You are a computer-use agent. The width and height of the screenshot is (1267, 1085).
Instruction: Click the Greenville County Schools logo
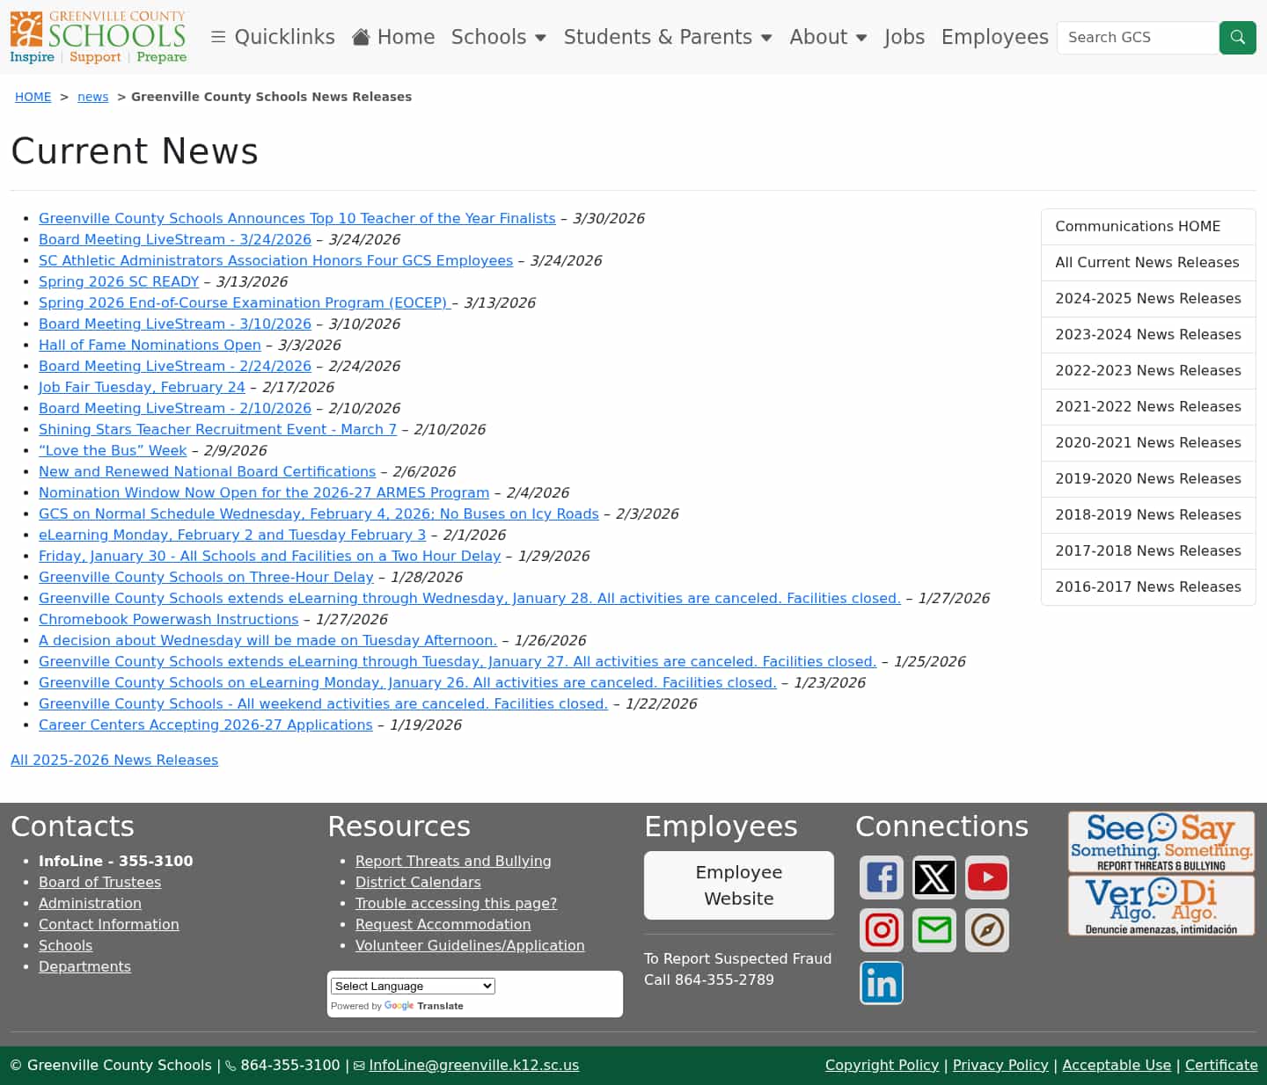(x=97, y=37)
